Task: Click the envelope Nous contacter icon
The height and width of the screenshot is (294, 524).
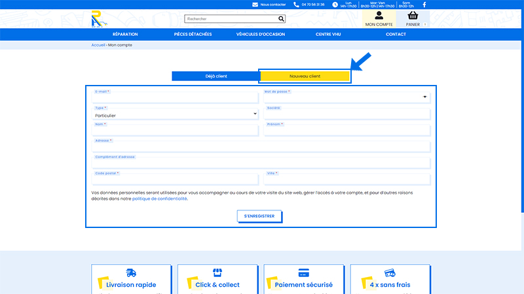Action: [255, 5]
